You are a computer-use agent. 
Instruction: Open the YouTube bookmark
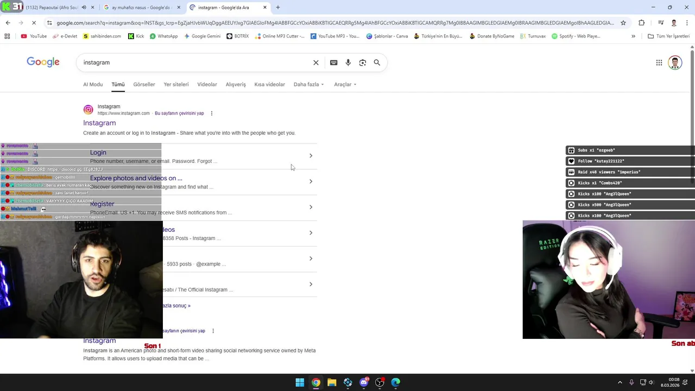tap(34, 36)
